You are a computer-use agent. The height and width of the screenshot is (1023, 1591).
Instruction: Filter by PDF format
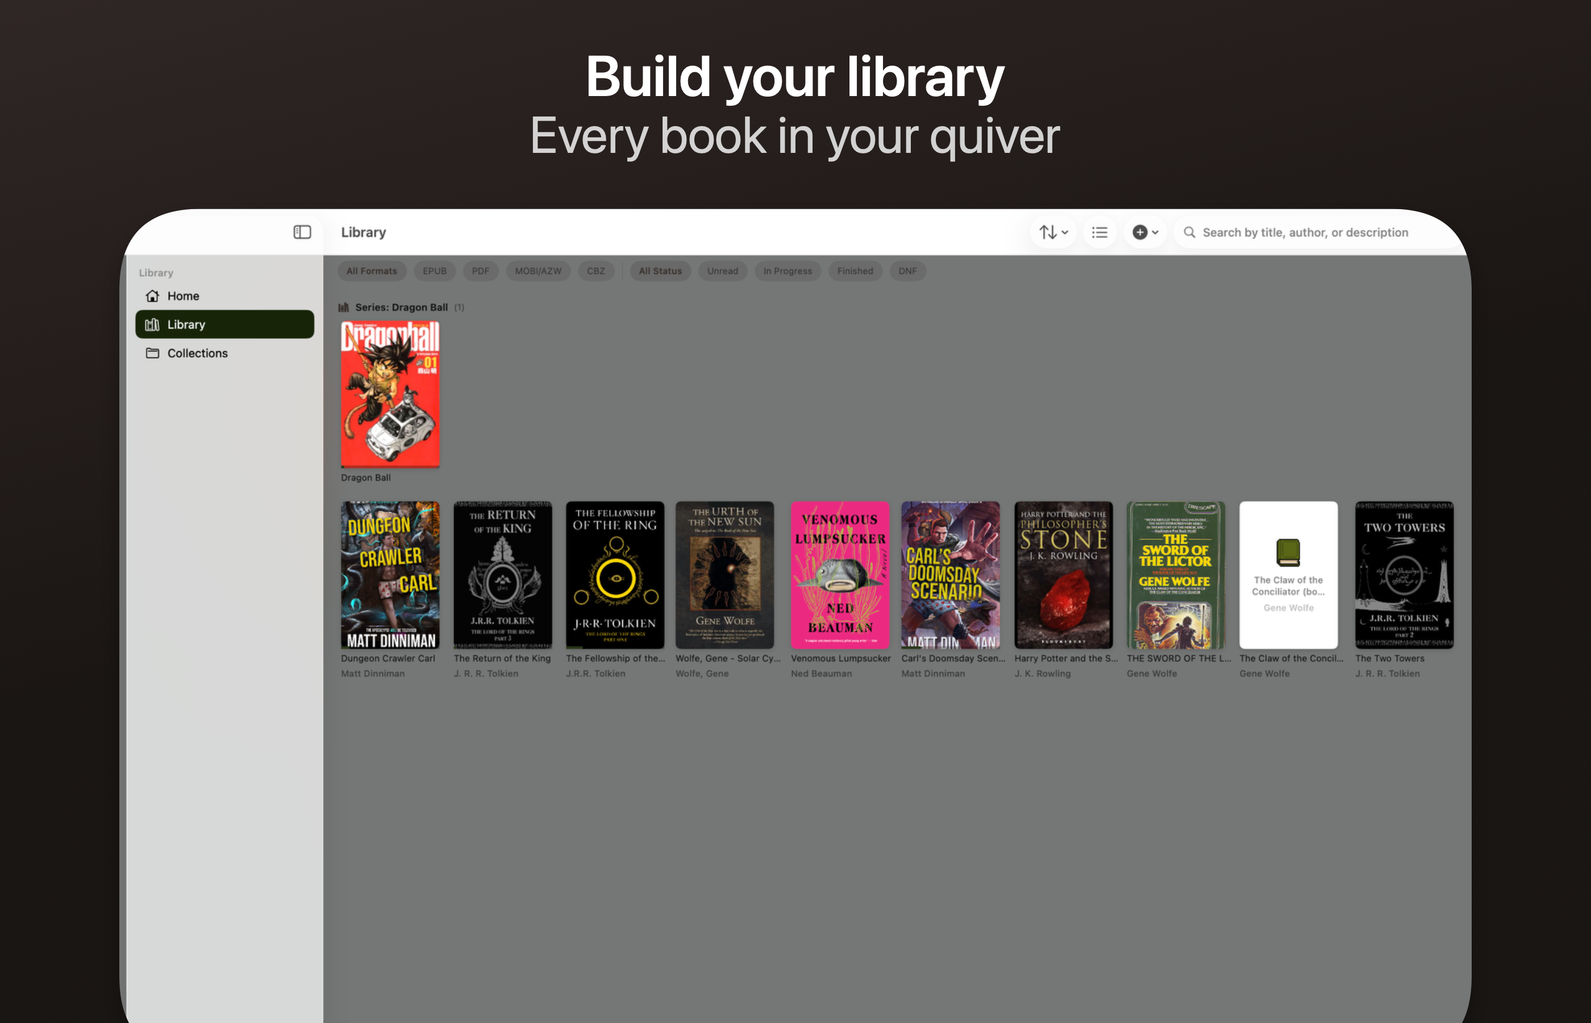[x=480, y=271]
